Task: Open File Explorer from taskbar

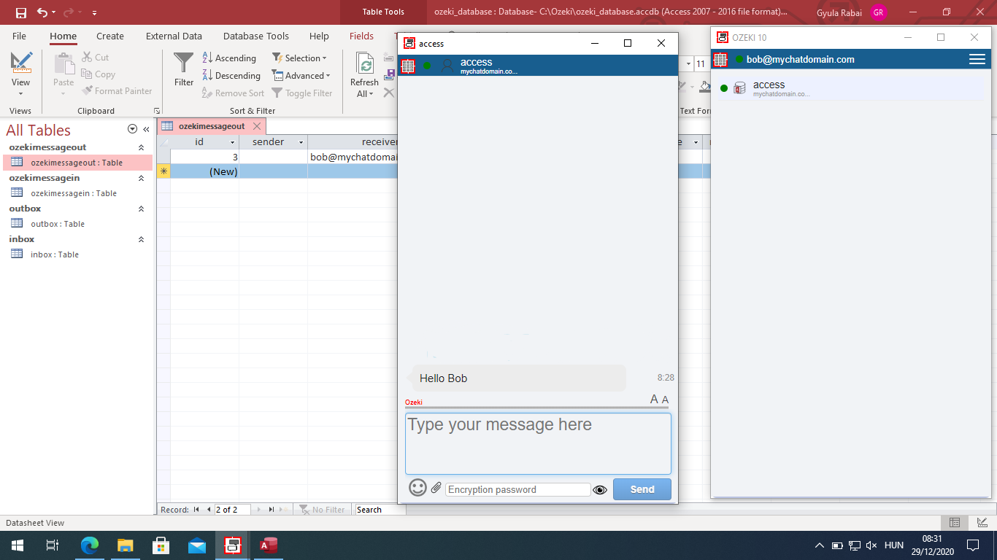Action: (x=126, y=545)
